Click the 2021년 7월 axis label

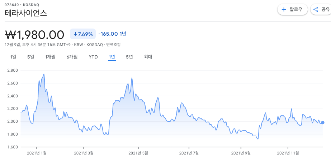189,153
